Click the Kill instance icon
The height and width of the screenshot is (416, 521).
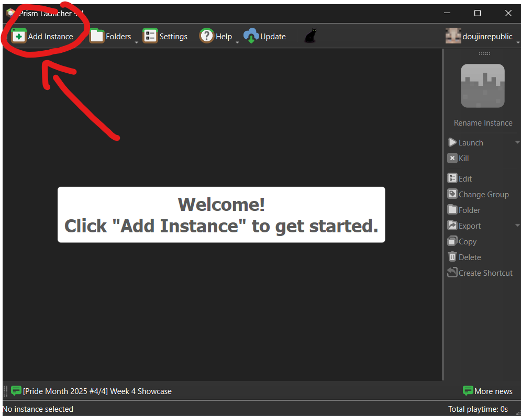[x=452, y=158]
